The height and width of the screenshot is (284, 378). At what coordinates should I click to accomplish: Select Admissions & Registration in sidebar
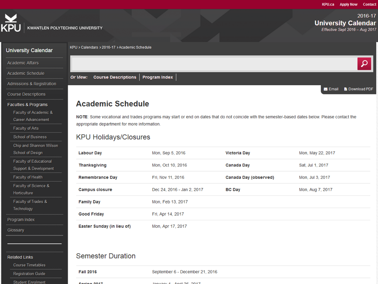32,84
